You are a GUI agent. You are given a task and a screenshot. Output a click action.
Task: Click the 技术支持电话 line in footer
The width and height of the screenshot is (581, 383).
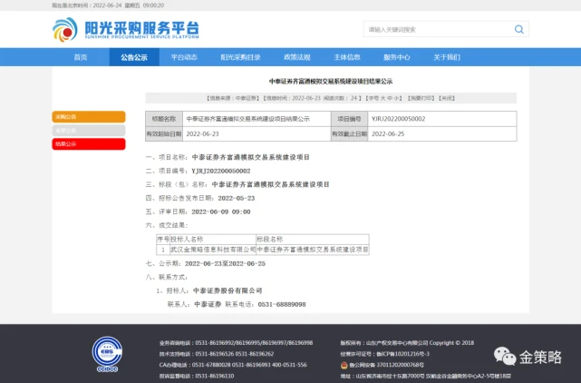tap(217, 354)
